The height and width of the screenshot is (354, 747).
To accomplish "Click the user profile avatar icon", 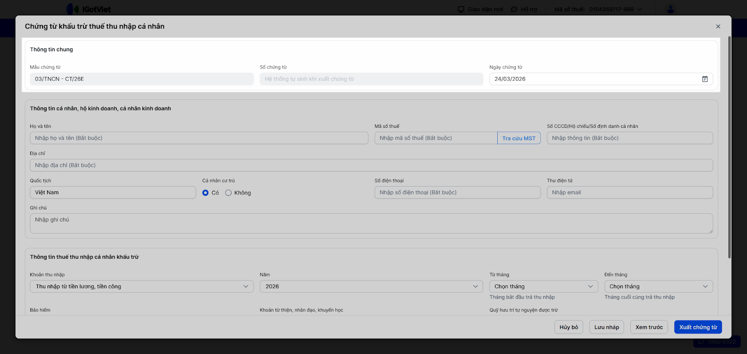I will coord(670,9).
